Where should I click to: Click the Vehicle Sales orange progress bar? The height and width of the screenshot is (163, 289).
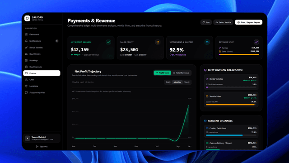231,105
